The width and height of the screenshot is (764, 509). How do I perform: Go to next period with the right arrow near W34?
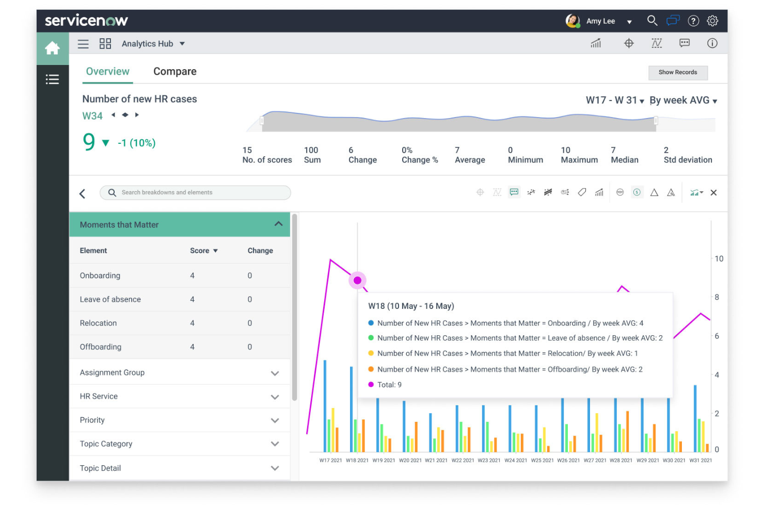point(137,115)
